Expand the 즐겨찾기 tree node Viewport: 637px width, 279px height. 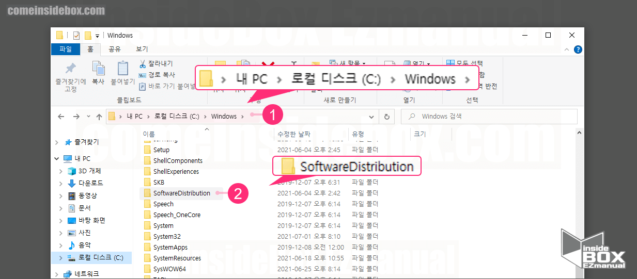pyautogui.click(x=57, y=142)
